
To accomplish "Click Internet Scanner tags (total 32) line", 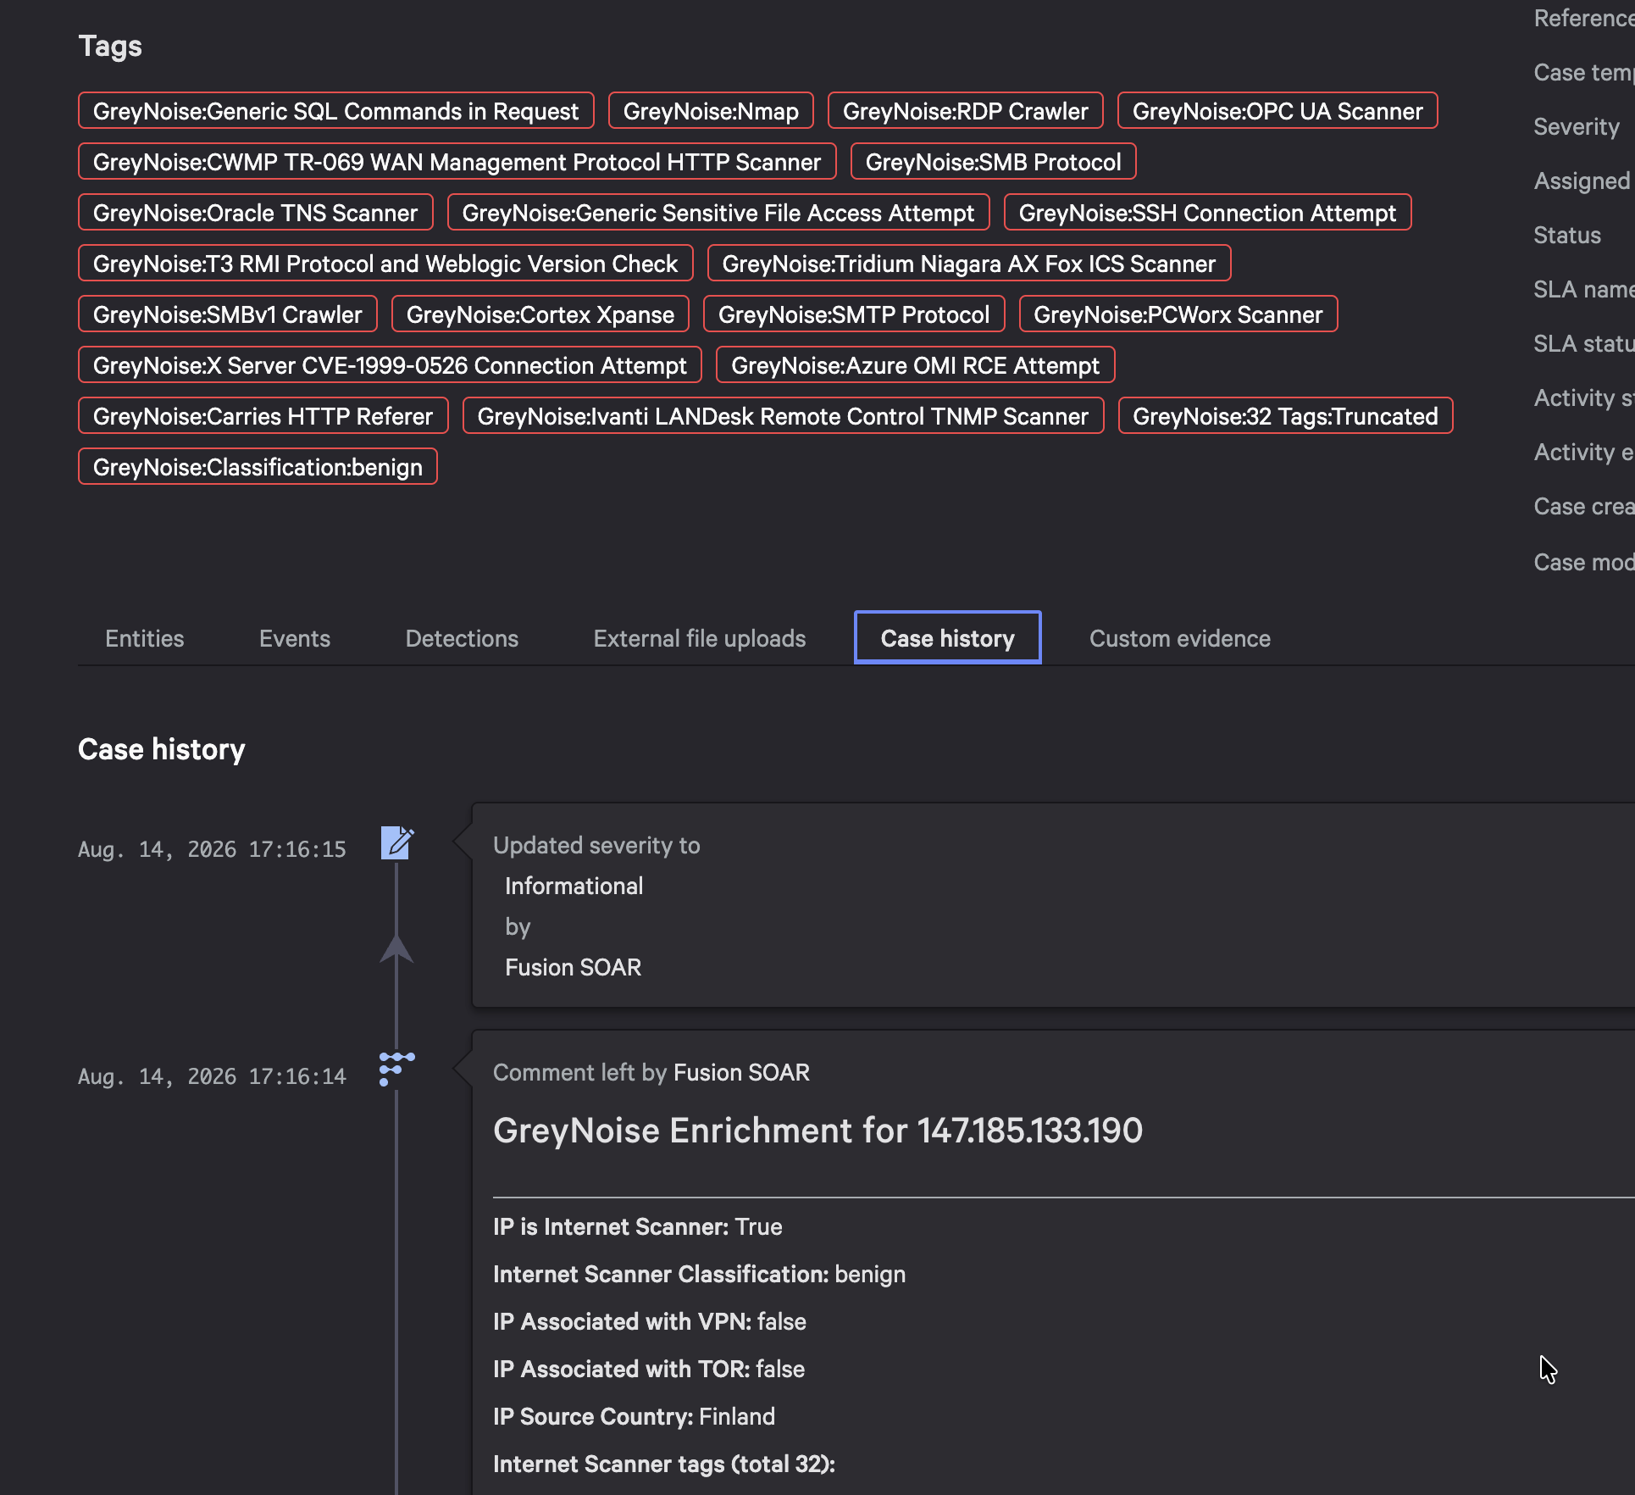I will tap(664, 1464).
